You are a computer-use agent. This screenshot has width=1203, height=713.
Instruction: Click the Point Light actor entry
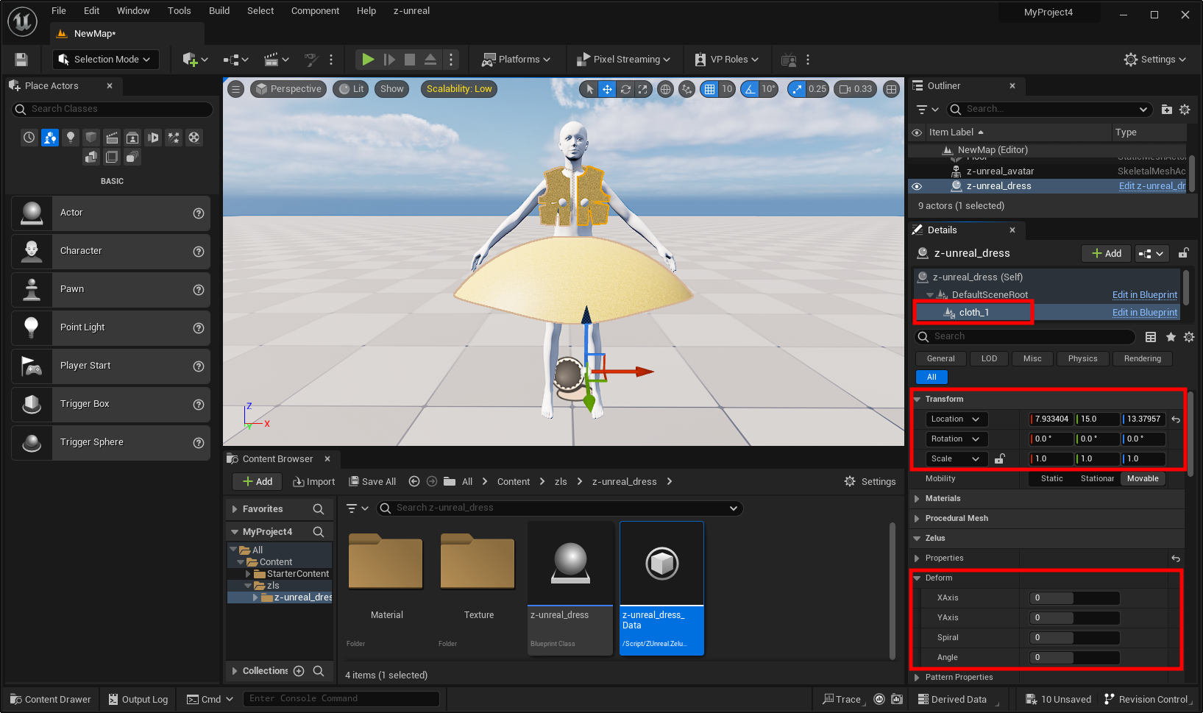click(110, 327)
